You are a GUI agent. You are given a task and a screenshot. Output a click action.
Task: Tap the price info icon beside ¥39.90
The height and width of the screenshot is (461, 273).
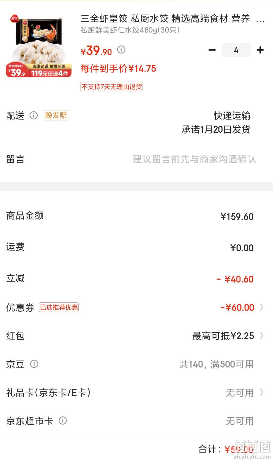pyautogui.click(x=121, y=50)
